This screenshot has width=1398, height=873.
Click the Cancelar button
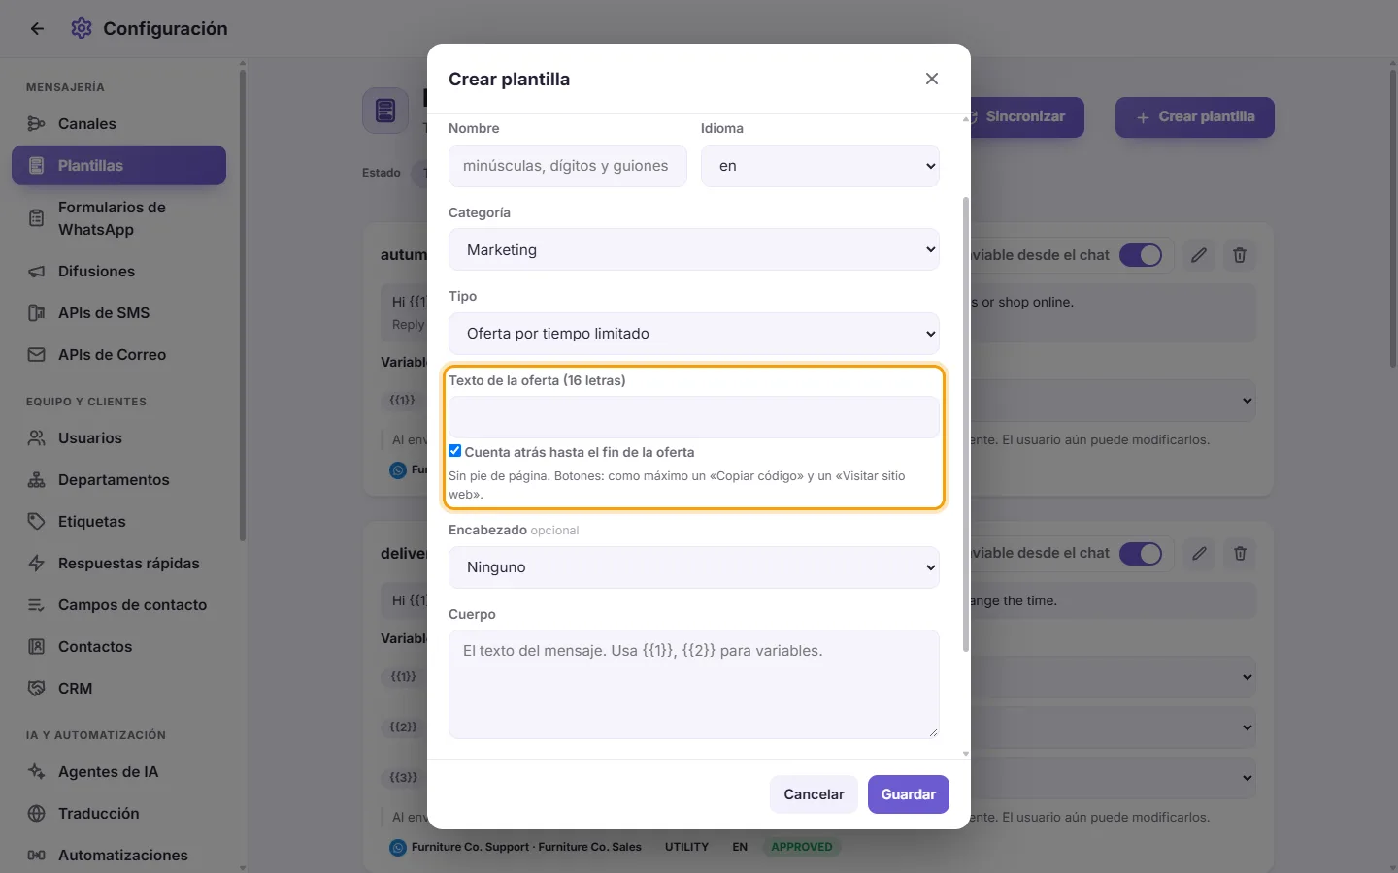814,794
